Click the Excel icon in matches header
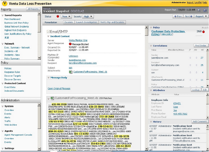The image size is (209, 152). tap(52, 98)
